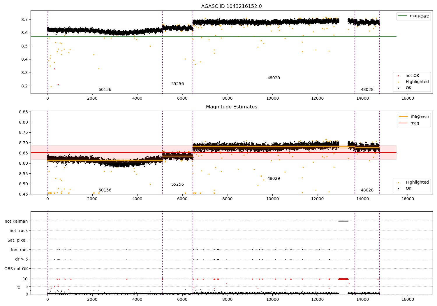Click the 8.45 tick on the y-axis
Image resolution: width=437 pixels, height=306 pixels.
click(x=23, y=194)
